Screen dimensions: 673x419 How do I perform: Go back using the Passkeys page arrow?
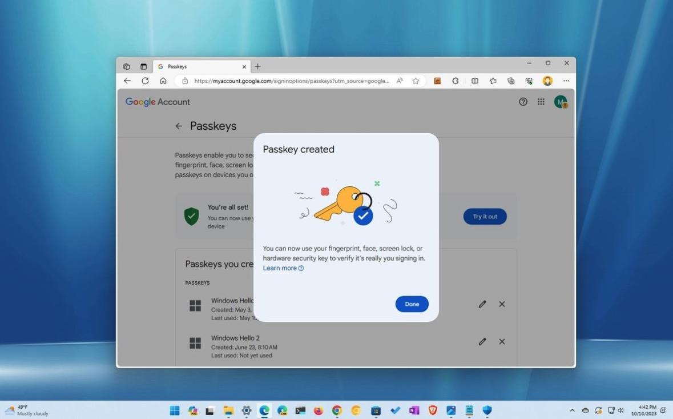pyautogui.click(x=179, y=126)
